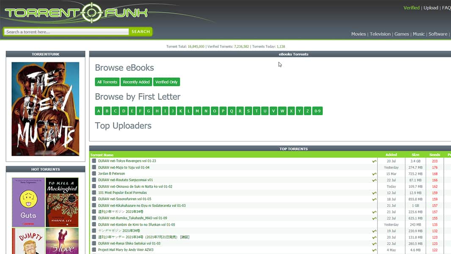Browse eBooks by letter C
Image resolution: width=451 pixels, height=254 pixels.
click(x=115, y=111)
